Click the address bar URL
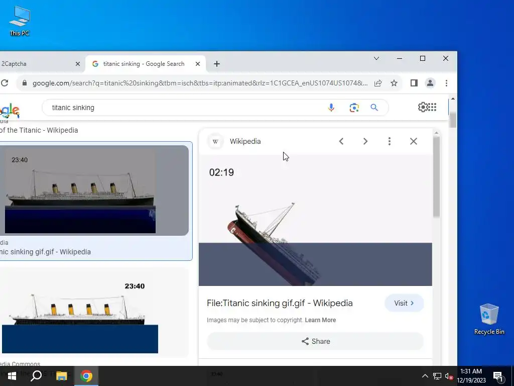 click(x=200, y=83)
